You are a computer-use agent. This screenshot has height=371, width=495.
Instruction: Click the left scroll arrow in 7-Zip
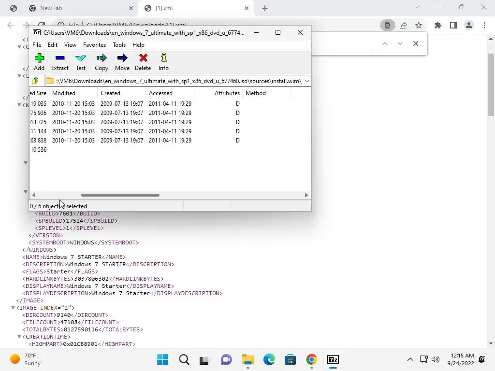[34, 195]
